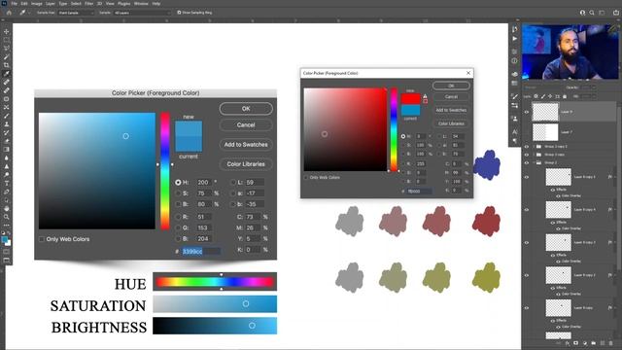Click Cancel in the small Color Picker dialog
The image size is (622, 350).
click(x=451, y=97)
